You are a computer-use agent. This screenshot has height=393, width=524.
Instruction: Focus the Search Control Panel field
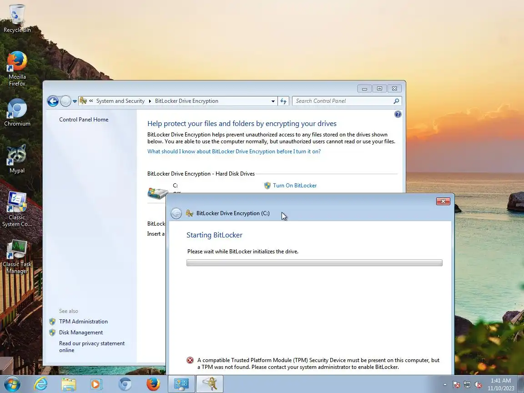pyautogui.click(x=347, y=101)
